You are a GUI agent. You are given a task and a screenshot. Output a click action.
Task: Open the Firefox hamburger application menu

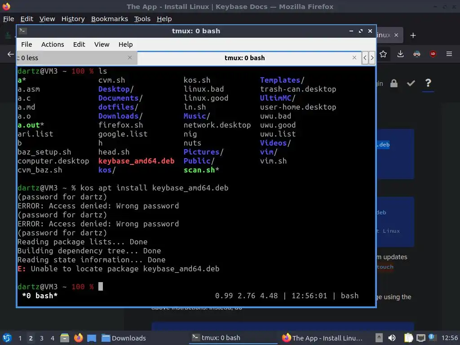[449, 54]
